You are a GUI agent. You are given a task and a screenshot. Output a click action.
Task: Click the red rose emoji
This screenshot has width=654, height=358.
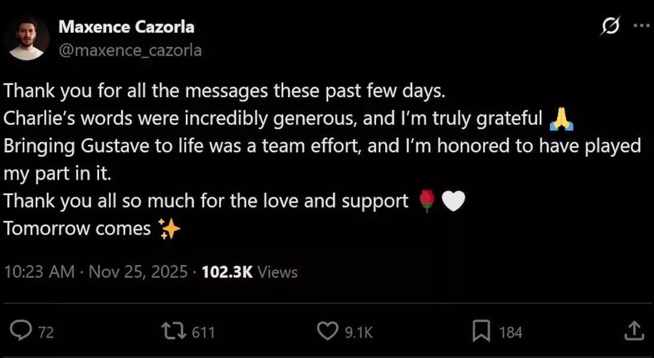(x=426, y=201)
